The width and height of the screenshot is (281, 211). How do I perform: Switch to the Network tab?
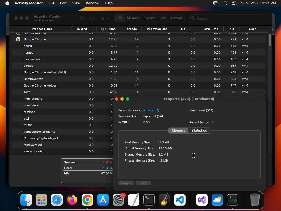(x=176, y=18)
